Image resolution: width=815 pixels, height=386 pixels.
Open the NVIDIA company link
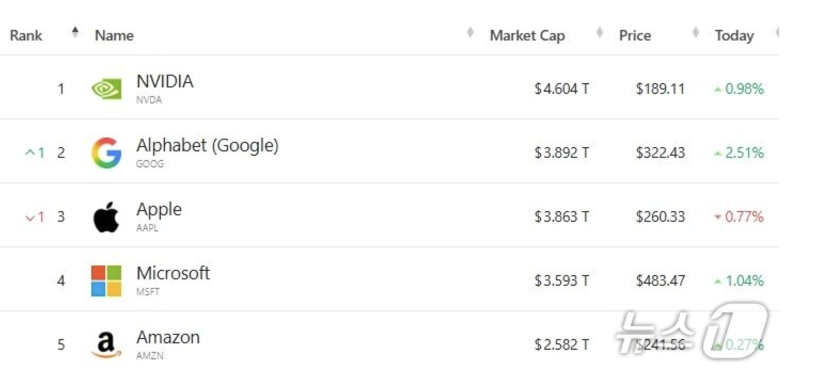coord(164,82)
